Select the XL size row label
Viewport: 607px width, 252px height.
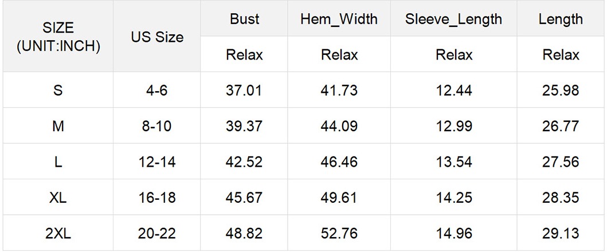point(58,198)
